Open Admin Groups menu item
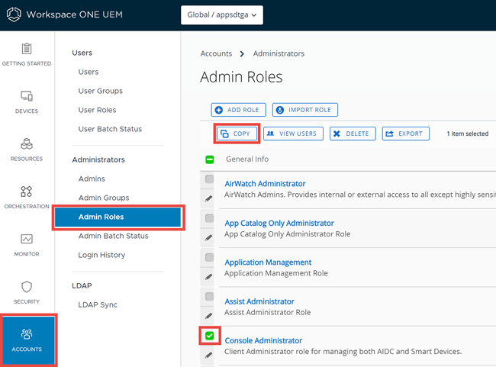496x367 pixels. pyautogui.click(x=104, y=198)
